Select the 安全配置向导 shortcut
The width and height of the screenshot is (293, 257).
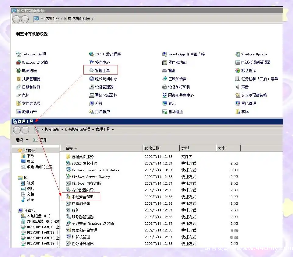79,190
